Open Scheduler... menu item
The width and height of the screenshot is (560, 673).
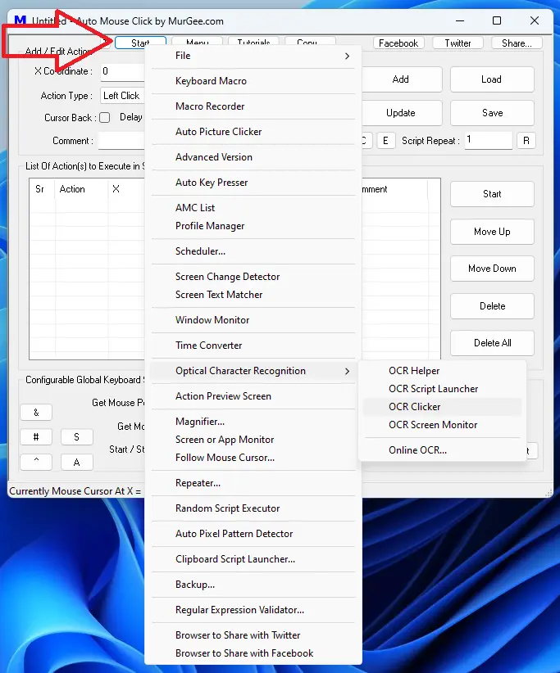(253, 251)
